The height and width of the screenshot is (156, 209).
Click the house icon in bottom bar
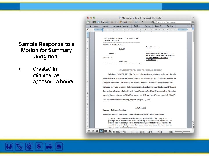pyautogui.click(x=59, y=146)
